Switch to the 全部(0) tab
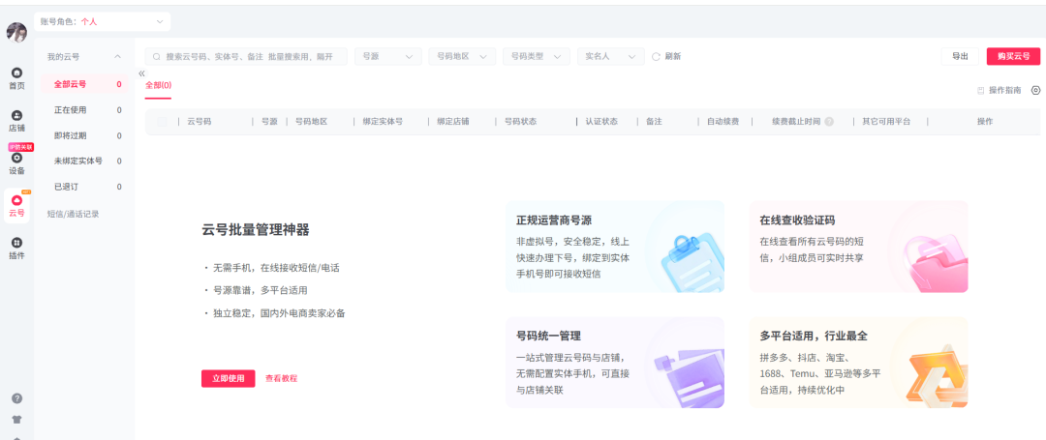Screen dimensions: 1046x440 [158, 85]
